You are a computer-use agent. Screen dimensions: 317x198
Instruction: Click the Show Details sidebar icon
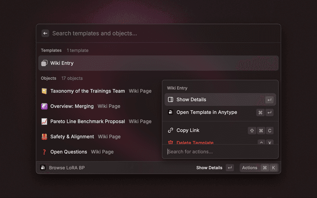tap(170, 99)
